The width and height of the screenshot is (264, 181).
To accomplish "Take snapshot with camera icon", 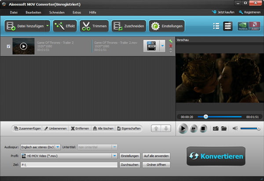I will coord(216,128).
